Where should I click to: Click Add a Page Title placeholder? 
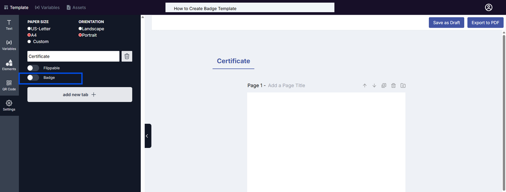[286, 85]
